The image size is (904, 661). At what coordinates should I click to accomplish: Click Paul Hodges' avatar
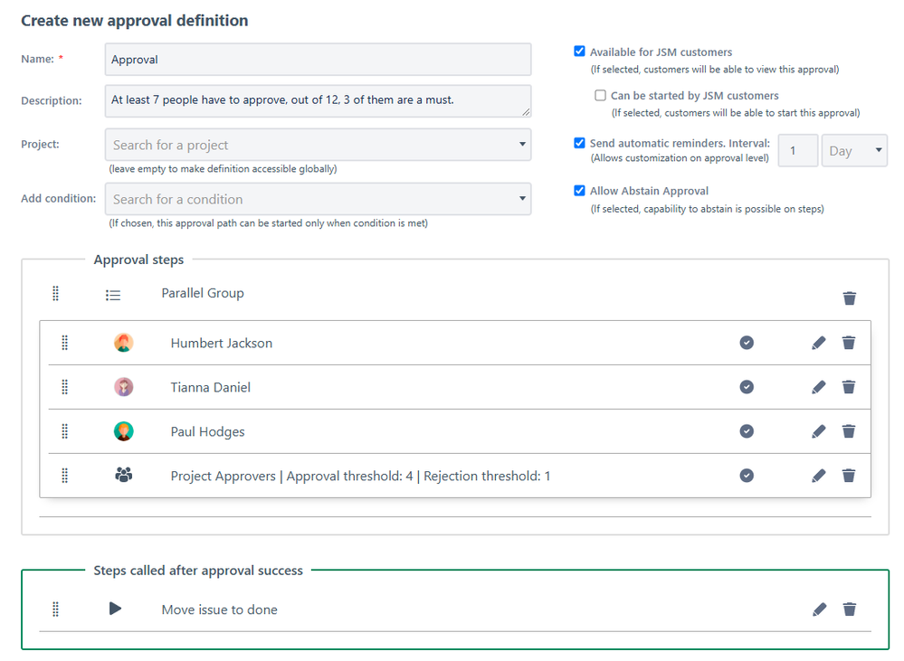[123, 431]
